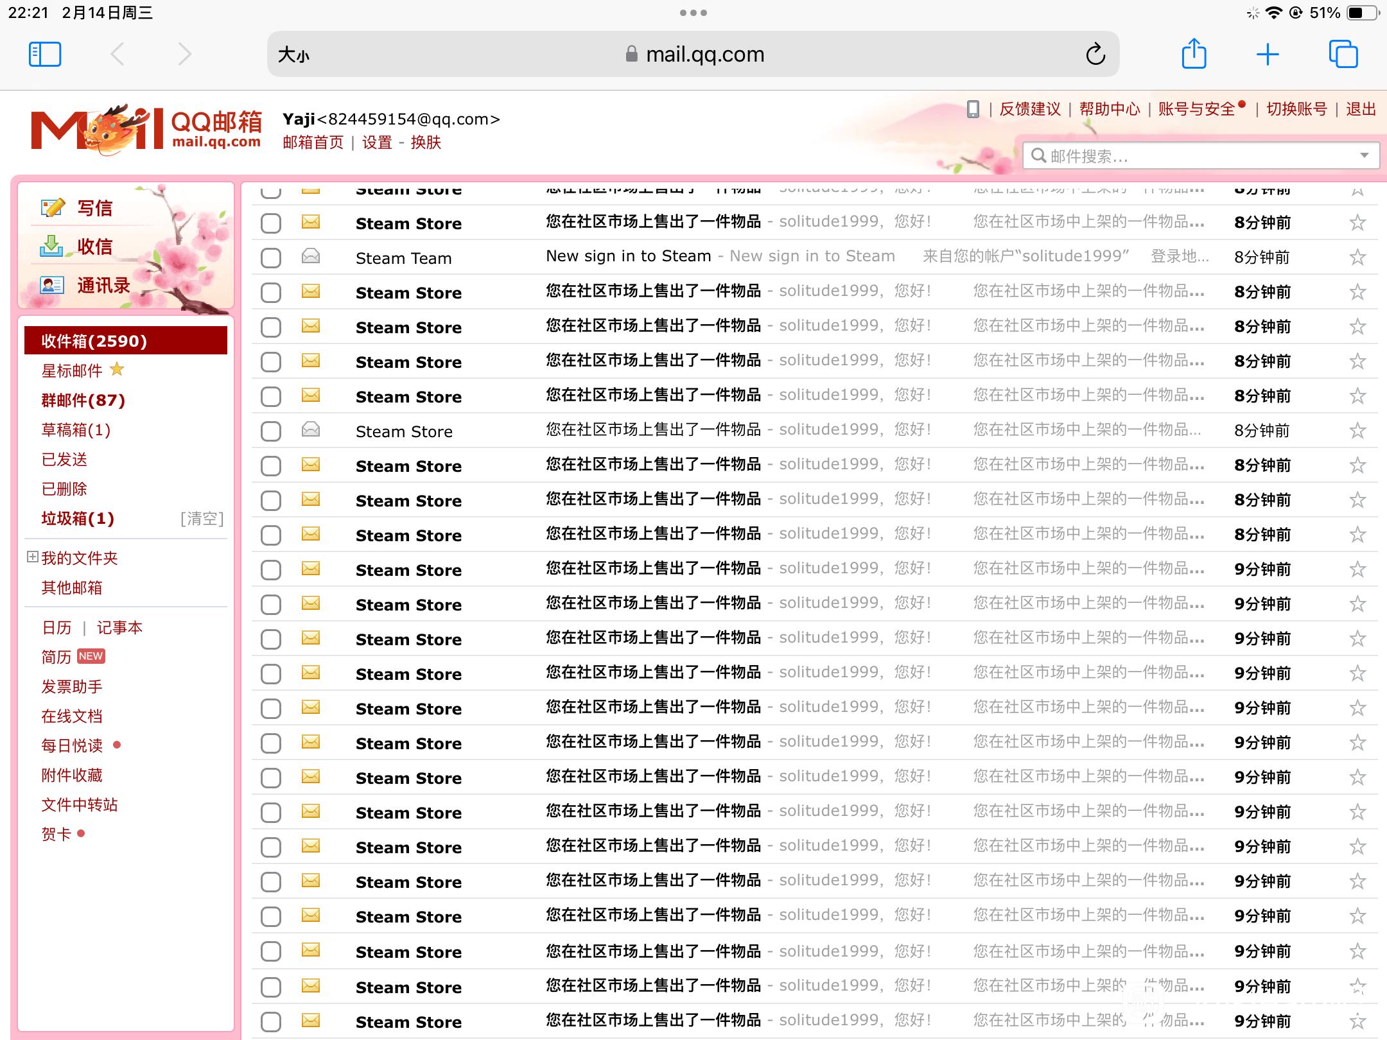
Task: Open the 设置 link
Action: (377, 142)
